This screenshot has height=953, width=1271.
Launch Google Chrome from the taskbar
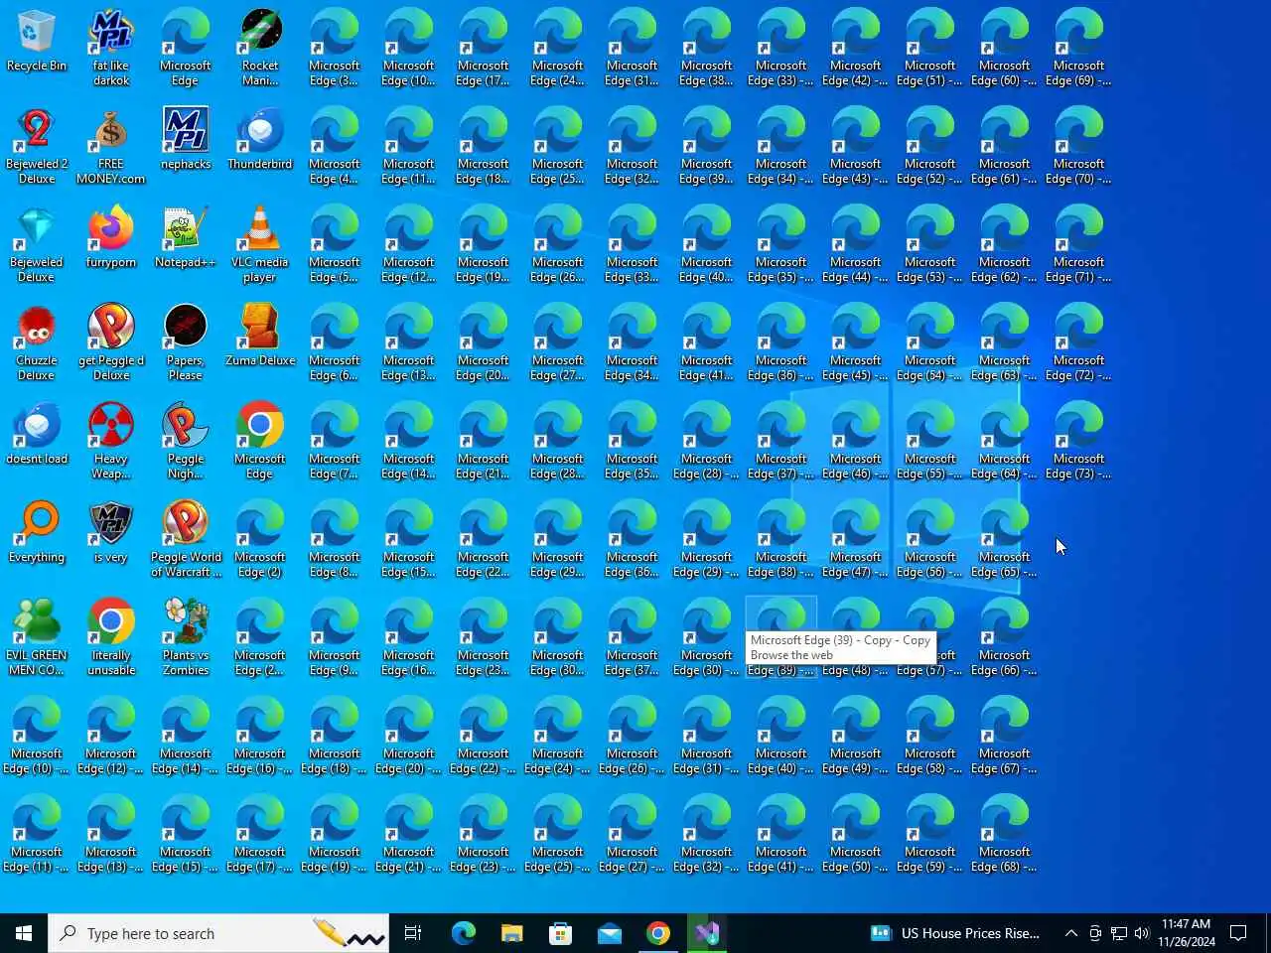[657, 933]
